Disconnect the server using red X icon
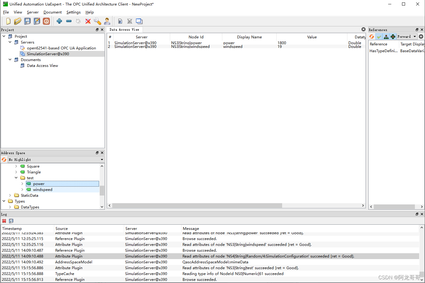 (x=88, y=21)
